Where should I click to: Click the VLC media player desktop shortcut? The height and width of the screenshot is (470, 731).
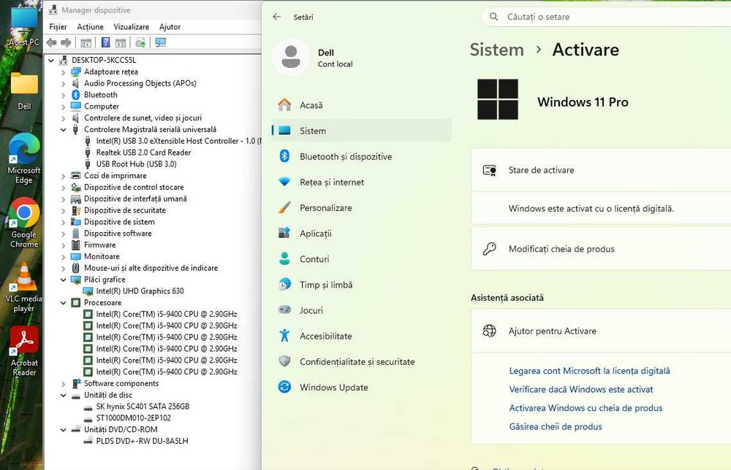coord(24,287)
